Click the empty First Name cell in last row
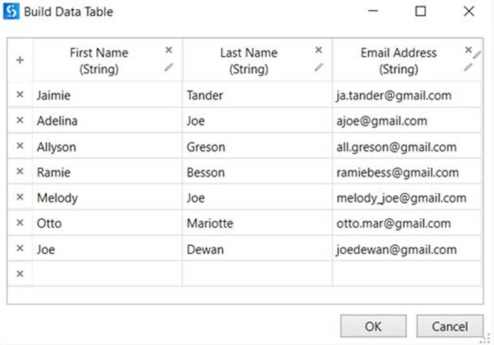The height and width of the screenshot is (345, 494). pyautogui.click(x=107, y=274)
